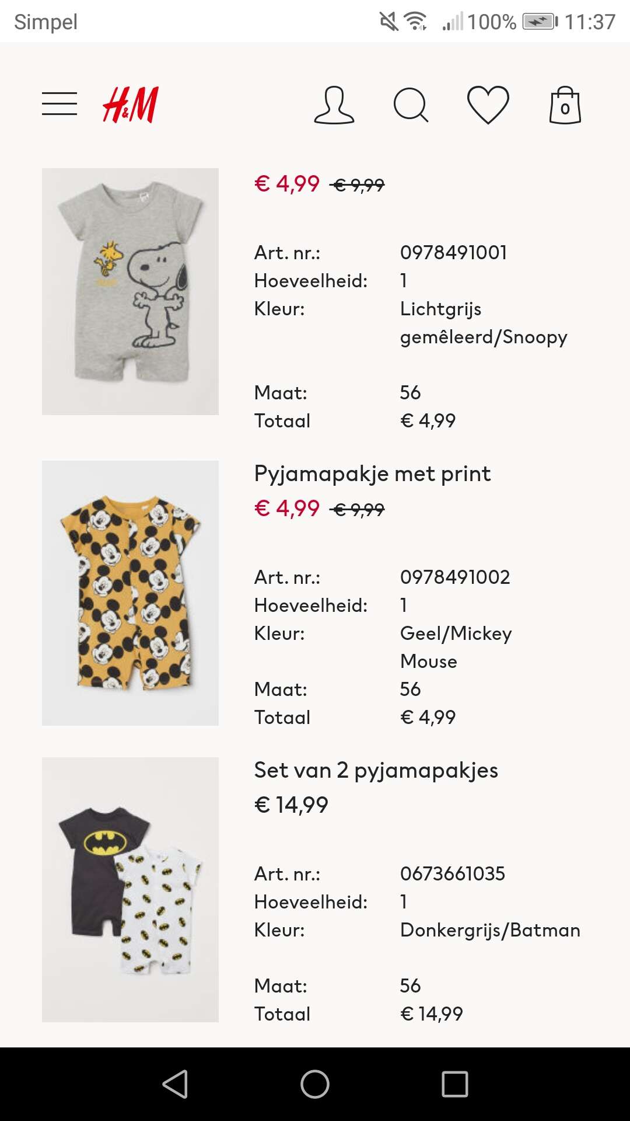Tap the H&M logo
The image size is (630, 1121).
(x=130, y=105)
